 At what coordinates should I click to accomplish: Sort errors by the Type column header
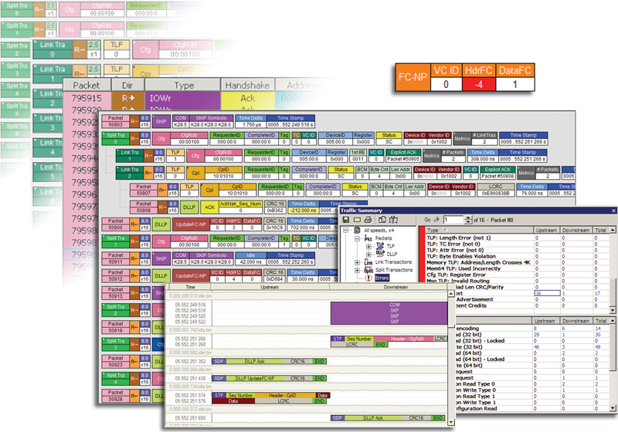point(479,230)
